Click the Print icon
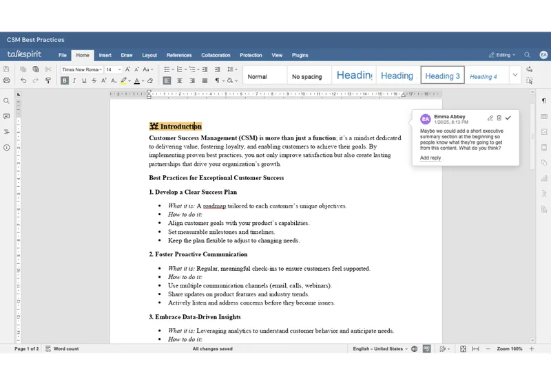The width and height of the screenshot is (551, 385). pos(6,80)
